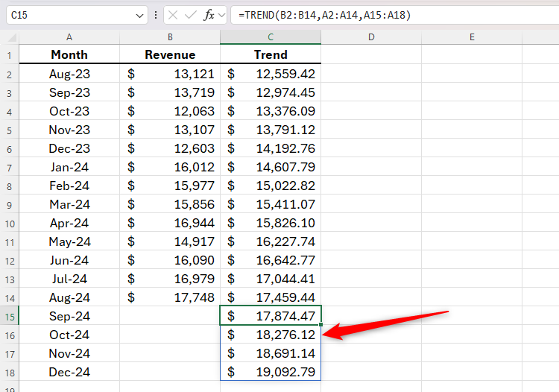Image resolution: width=559 pixels, height=392 pixels.
Task: Expand the dropdown next to fx
Action: 222,15
